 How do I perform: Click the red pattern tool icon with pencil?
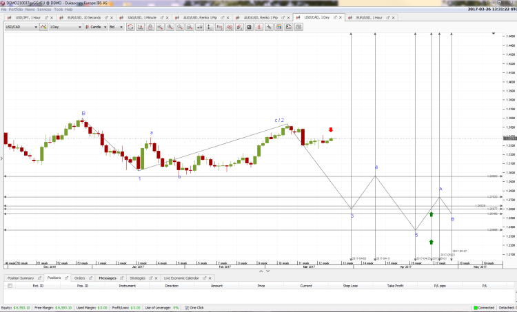point(239,27)
